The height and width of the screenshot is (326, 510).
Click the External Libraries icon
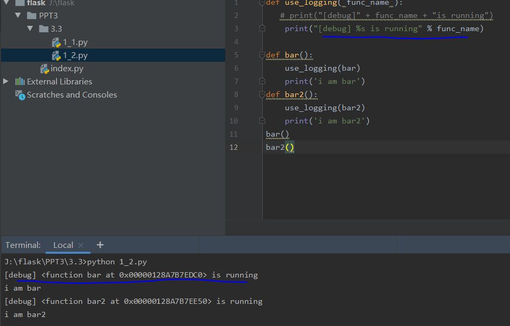20,81
